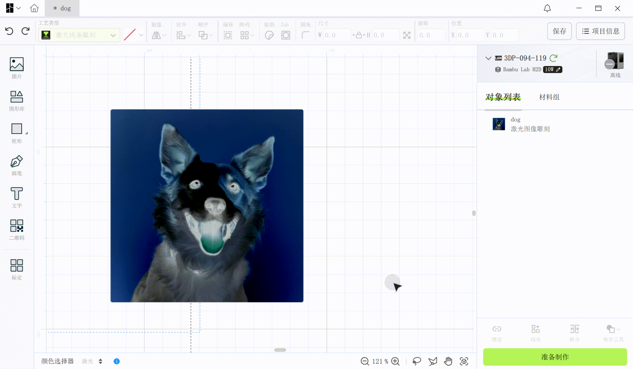633x369 pixels.
Task: Change the 激光 color selector stepper
Action: point(100,361)
